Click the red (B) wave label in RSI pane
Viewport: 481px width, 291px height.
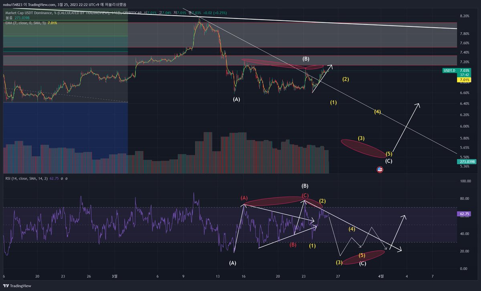point(293,244)
